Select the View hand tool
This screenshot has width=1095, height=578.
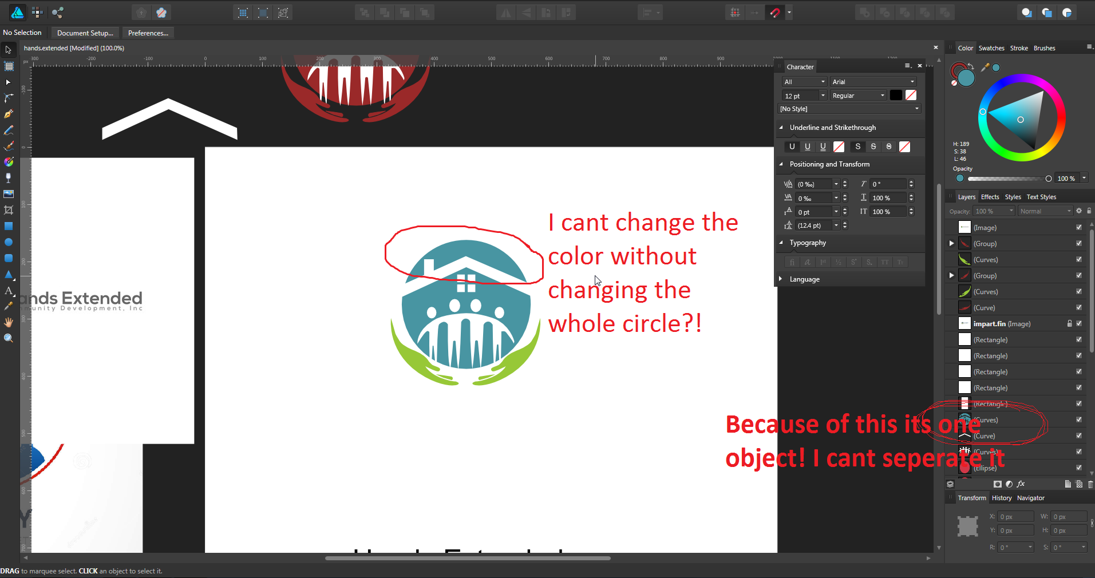9,323
